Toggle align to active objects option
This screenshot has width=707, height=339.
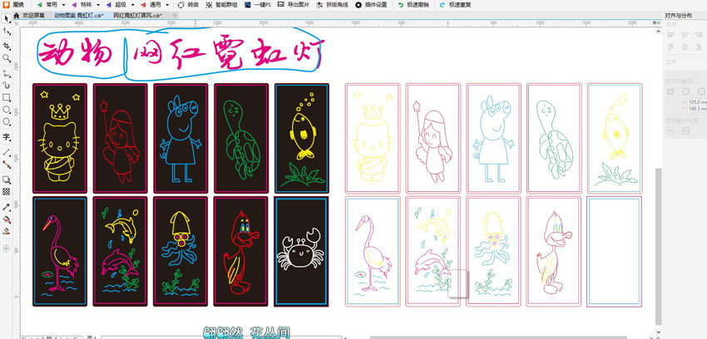671,91
